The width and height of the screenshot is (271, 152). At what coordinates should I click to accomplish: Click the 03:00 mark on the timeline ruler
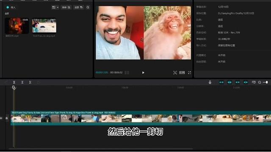[x=69, y=87]
